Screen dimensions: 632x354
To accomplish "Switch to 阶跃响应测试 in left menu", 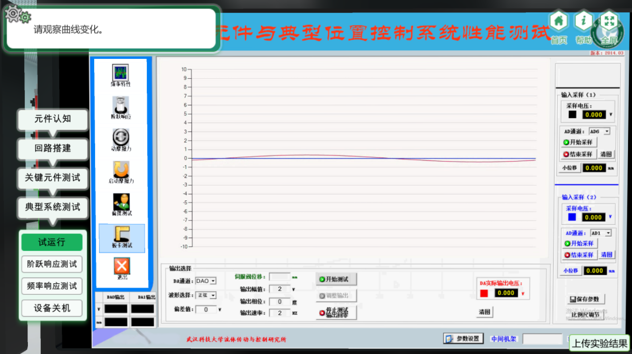I will pyautogui.click(x=52, y=264).
